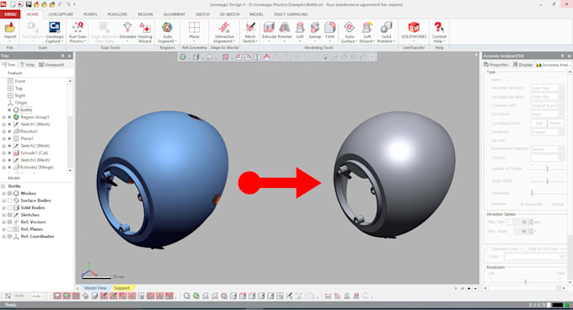Click the Reset button for Curvature Comb

point(555,124)
